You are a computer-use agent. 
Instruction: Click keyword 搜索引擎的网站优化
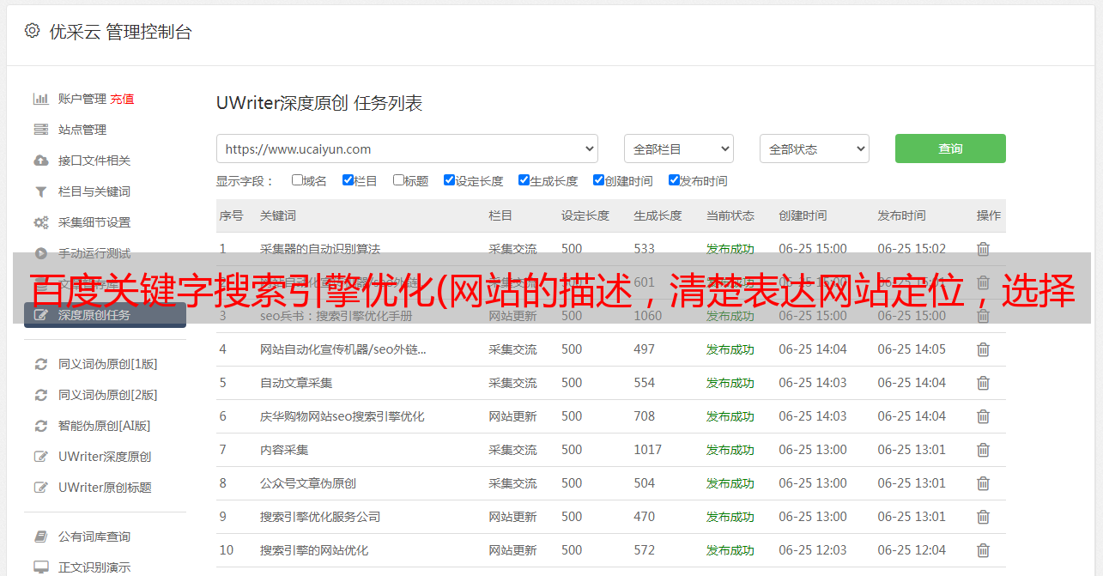(x=314, y=550)
